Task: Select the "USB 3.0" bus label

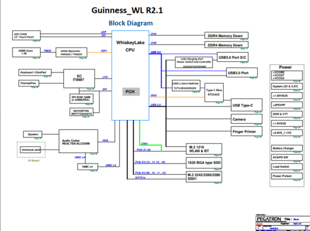Action: point(156,52)
